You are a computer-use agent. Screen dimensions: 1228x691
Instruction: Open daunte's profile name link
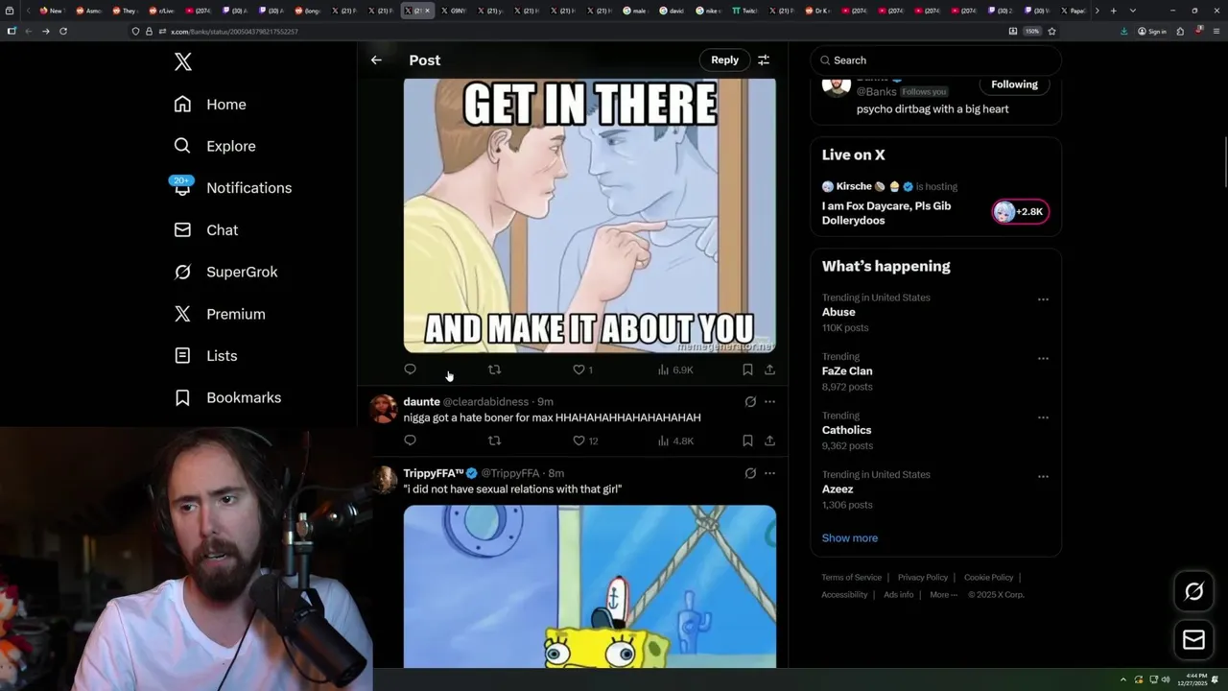click(x=421, y=402)
